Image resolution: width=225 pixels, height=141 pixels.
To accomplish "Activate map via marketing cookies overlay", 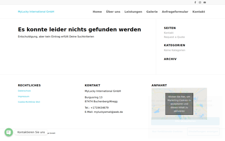I will point(179,104).
